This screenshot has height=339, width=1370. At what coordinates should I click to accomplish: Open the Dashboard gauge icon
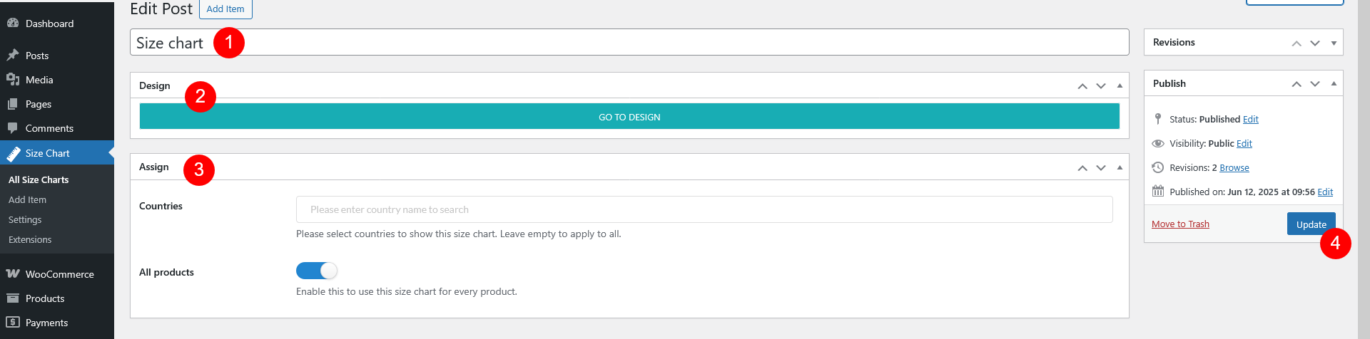13,24
